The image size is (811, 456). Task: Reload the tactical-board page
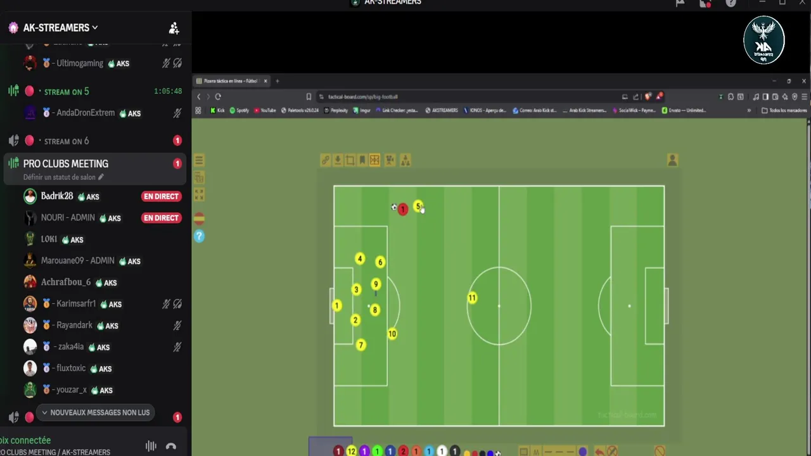pyautogui.click(x=218, y=97)
